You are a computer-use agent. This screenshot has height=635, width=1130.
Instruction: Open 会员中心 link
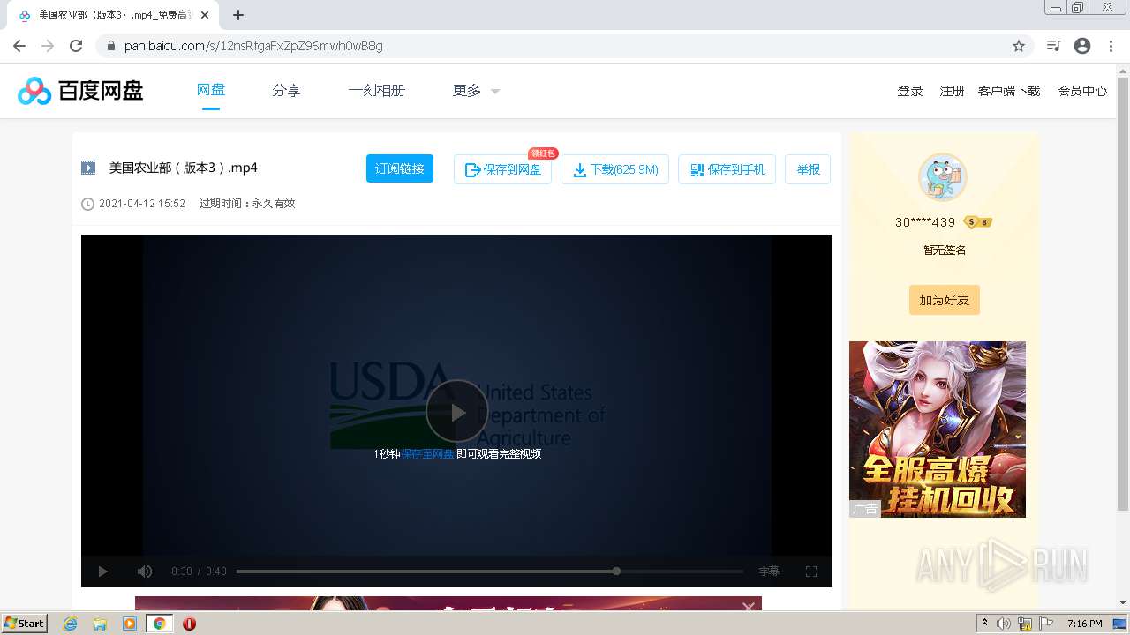[1082, 91]
